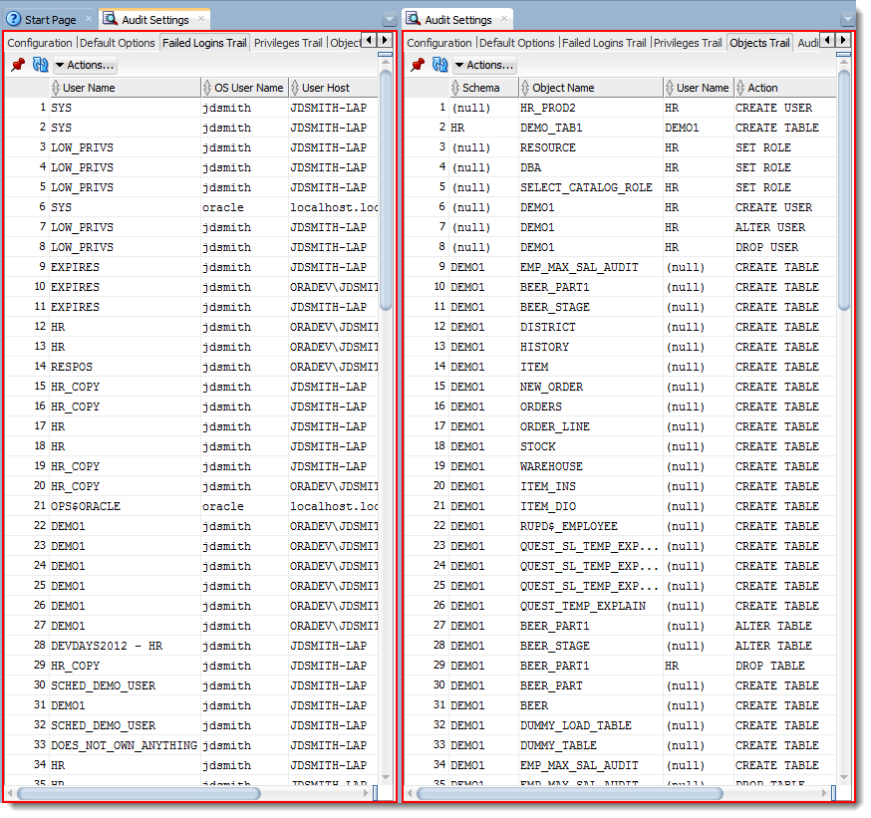The width and height of the screenshot is (871, 818).
Task: Open the Privileges Trail tab on the left
Action: pos(288,43)
